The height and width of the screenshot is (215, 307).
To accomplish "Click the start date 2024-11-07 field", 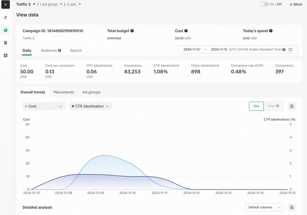I will click(x=192, y=49).
